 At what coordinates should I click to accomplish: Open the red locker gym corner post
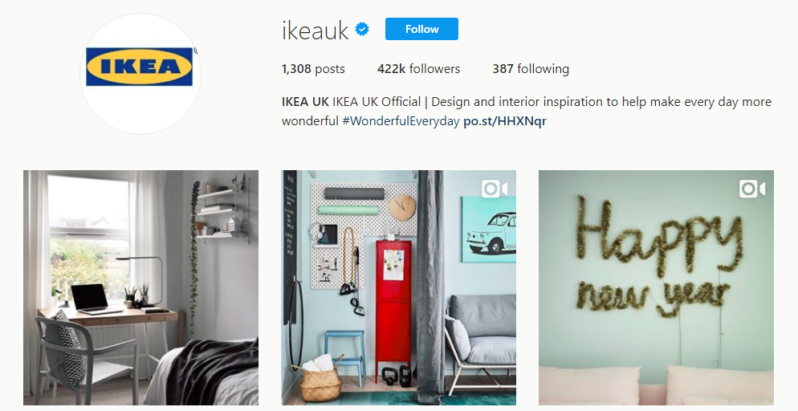398,287
